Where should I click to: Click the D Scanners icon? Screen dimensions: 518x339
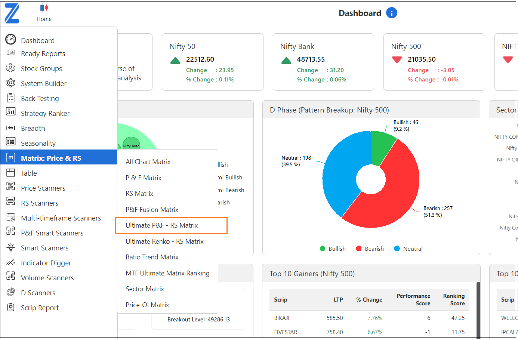coord(11,292)
